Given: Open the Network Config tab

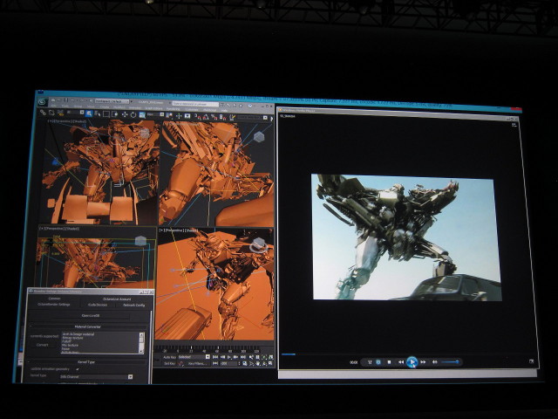Looking at the screenshot, I should (133, 305).
